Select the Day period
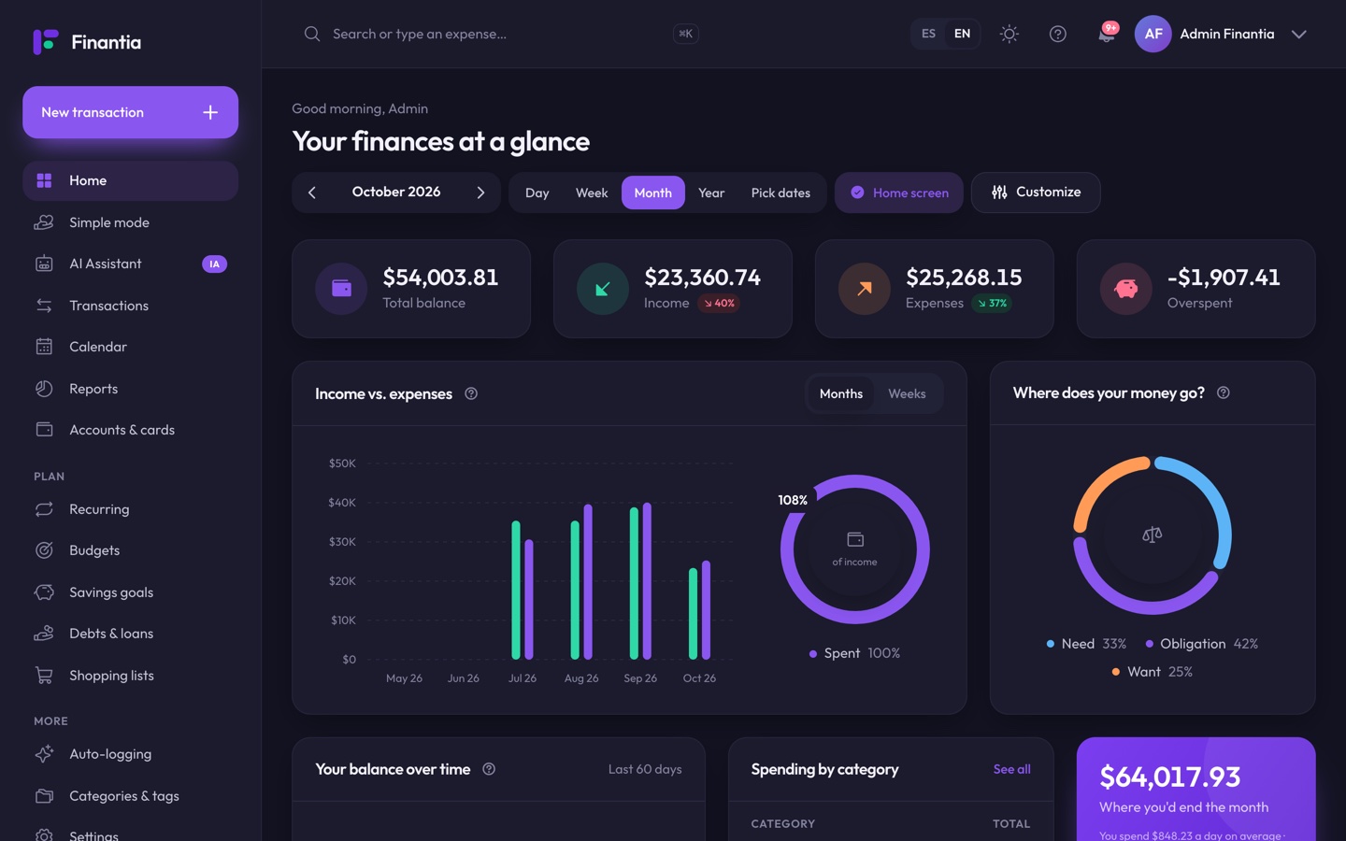Viewport: 1346px width, 841px height. [537, 192]
